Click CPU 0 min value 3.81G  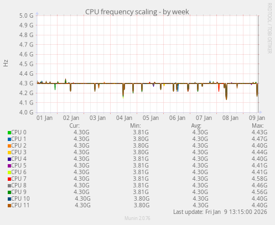(141, 132)
